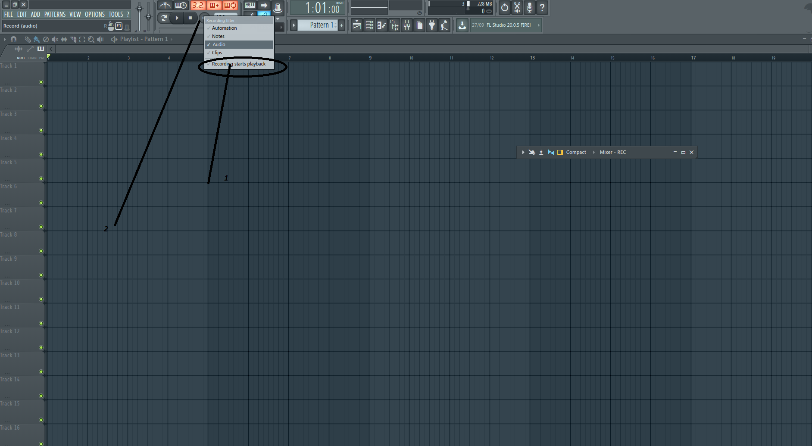Expand the arrow after Playlist - Pattern 1
Image resolution: width=812 pixels, height=446 pixels.
(172, 39)
